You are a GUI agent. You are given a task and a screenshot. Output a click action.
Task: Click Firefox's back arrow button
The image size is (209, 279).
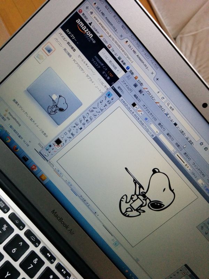(x=87, y=8)
